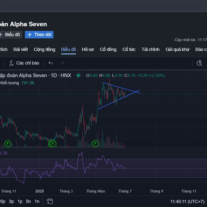Screen dimensions: 207x207
Task: Select the underlined Biểu đồ tab
Action: tap(69, 49)
